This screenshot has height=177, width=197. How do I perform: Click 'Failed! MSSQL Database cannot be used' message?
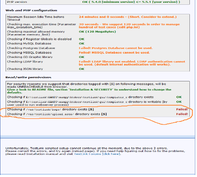114,52
